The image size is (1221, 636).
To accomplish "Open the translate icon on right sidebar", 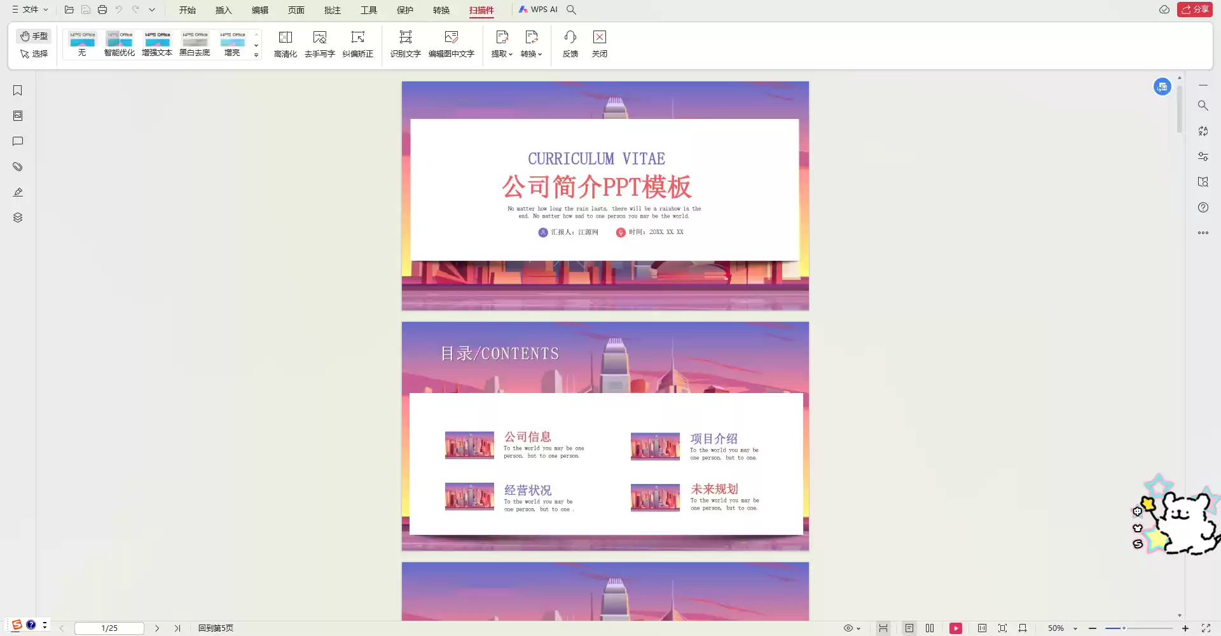I will (1203, 131).
